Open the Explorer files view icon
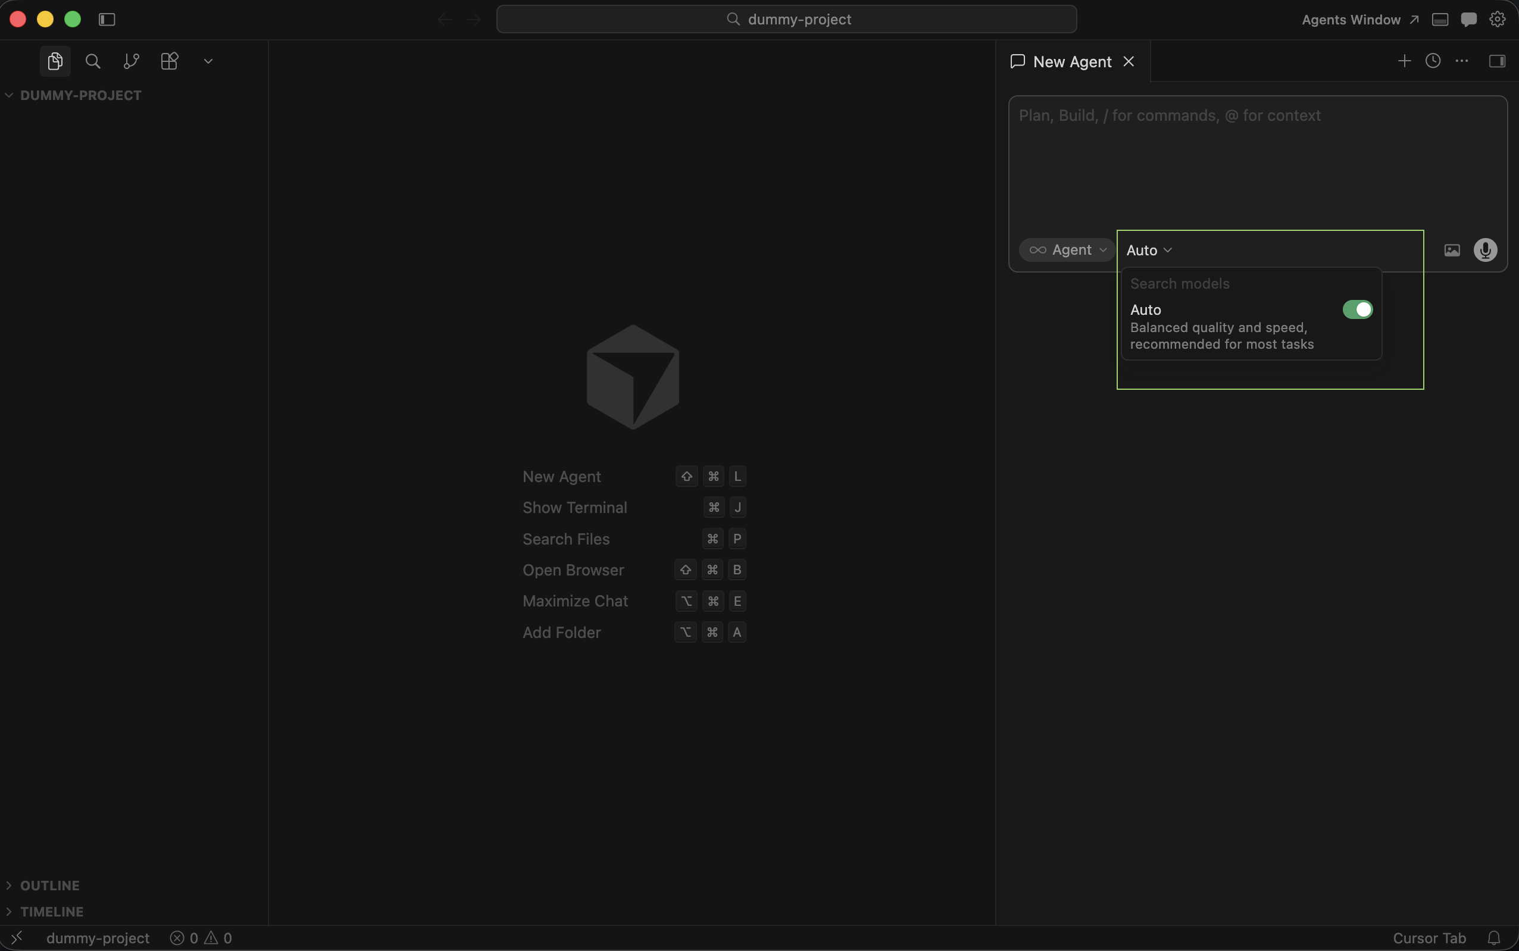 click(x=55, y=61)
